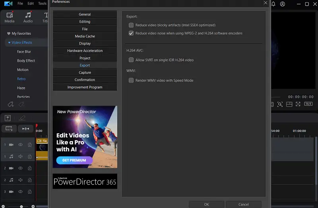Click the add track icon in timeline
The height and width of the screenshot is (208, 318).
click(9, 129)
